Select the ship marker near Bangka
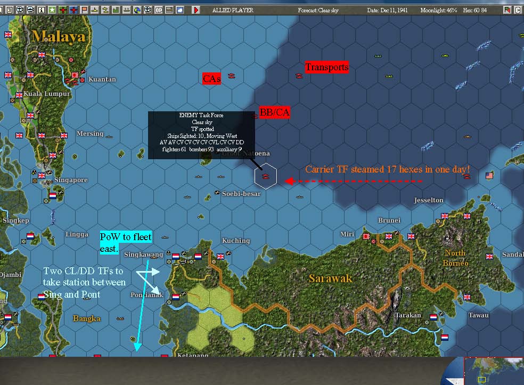This screenshot has width=524, height=385. tap(120, 318)
